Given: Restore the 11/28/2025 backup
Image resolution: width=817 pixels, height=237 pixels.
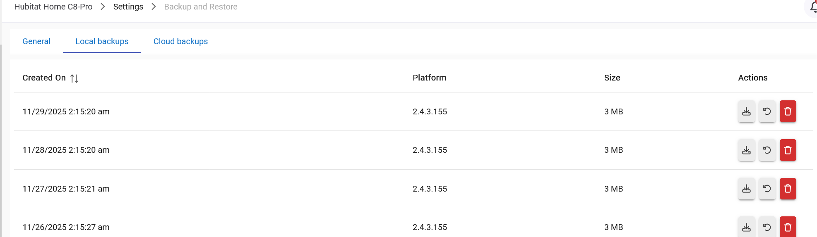Looking at the screenshot, I should pos(767,150).
